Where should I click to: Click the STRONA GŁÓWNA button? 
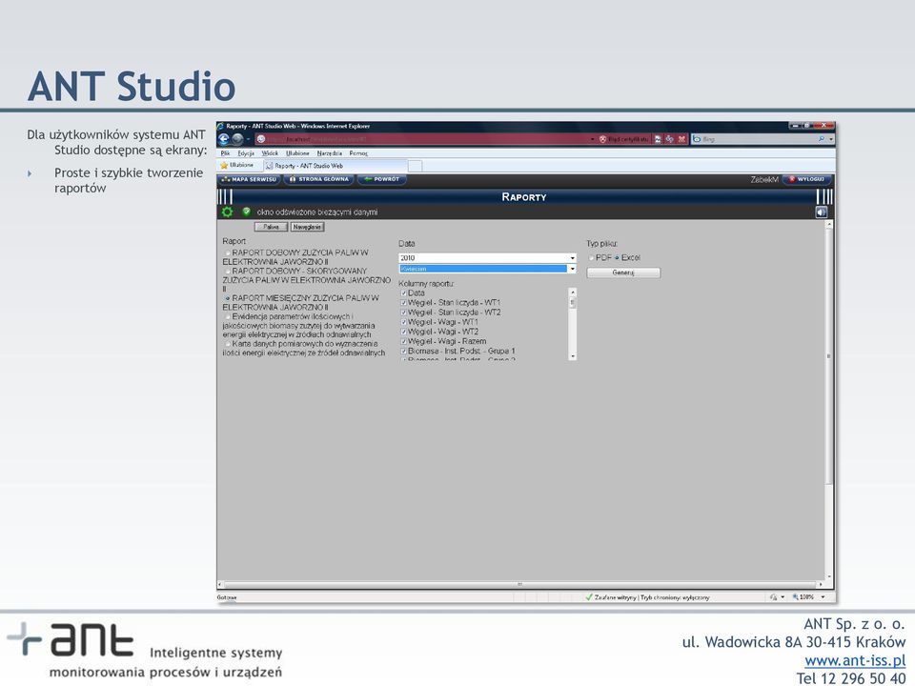pyautogui.click(x=319, y=180)
